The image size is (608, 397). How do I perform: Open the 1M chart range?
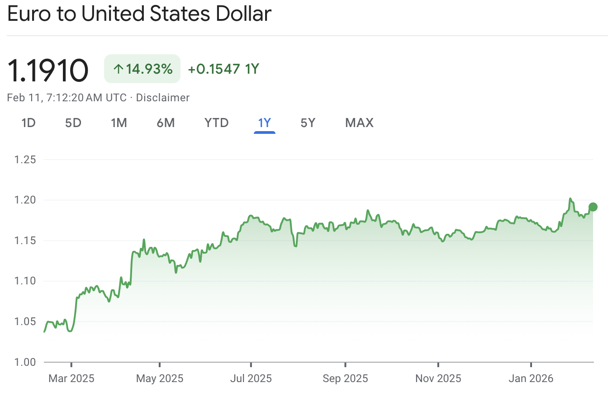pyautogui.click(x=119, y=123)
